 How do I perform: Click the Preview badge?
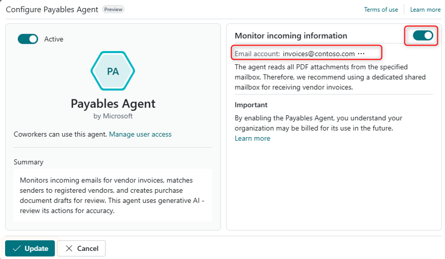click(113, 9)
